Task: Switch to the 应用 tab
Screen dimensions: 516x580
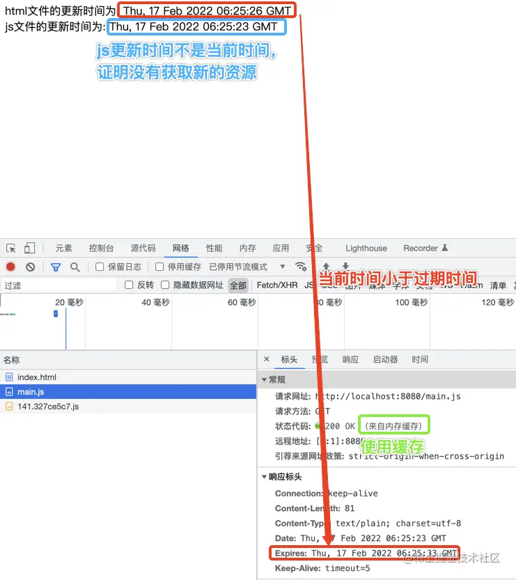Action: 281,248
